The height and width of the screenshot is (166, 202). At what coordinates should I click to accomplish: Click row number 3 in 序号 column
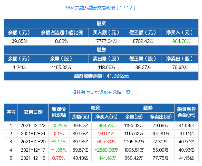pos(11,142)
